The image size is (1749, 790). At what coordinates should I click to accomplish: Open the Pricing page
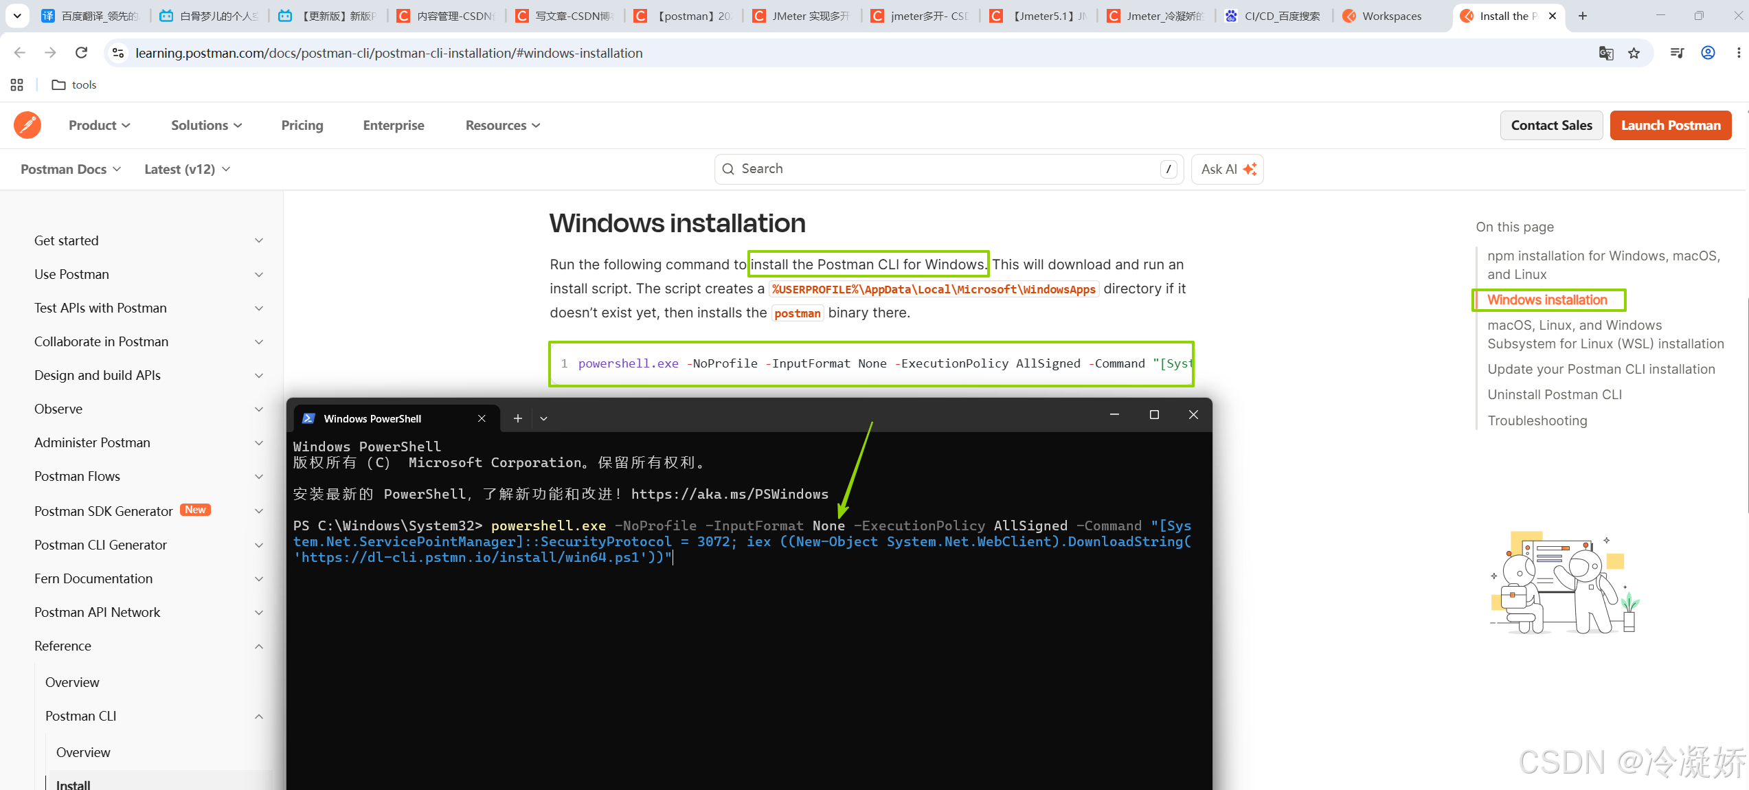point(302,125)
